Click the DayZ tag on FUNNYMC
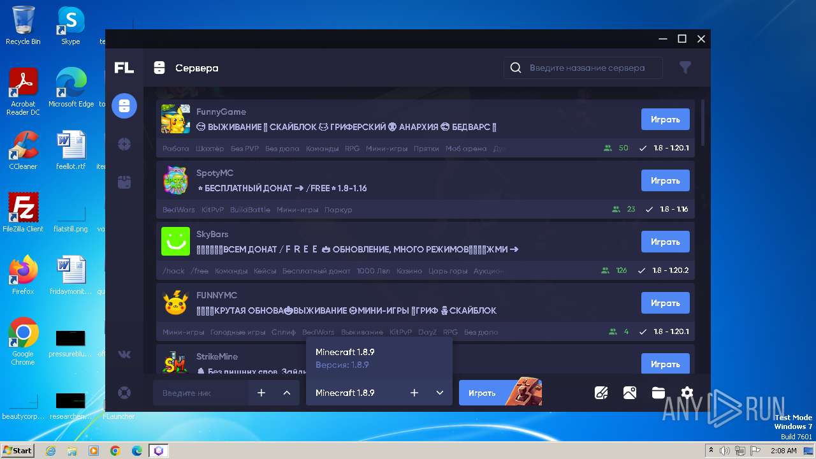The height and width of the screenshot is (459, 816). (x=427, y=332)
